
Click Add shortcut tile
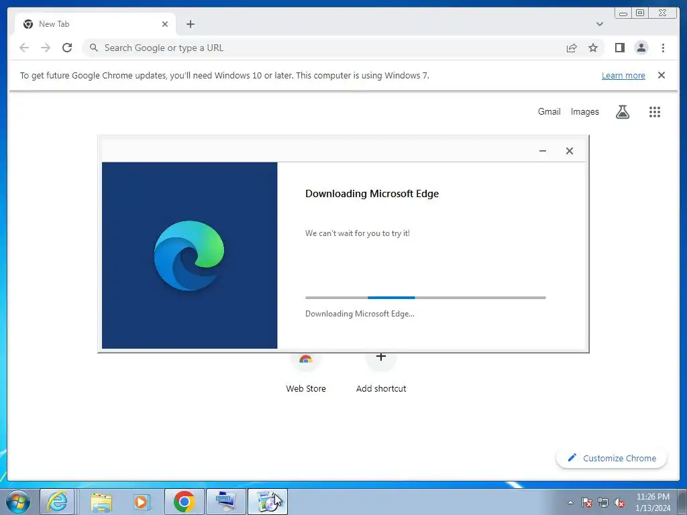[381, 371]
